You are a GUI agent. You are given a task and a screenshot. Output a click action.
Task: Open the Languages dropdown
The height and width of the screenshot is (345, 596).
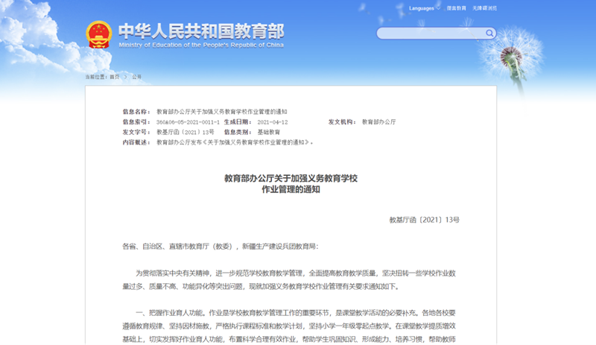pyautogui.click(x=424, y=8)
